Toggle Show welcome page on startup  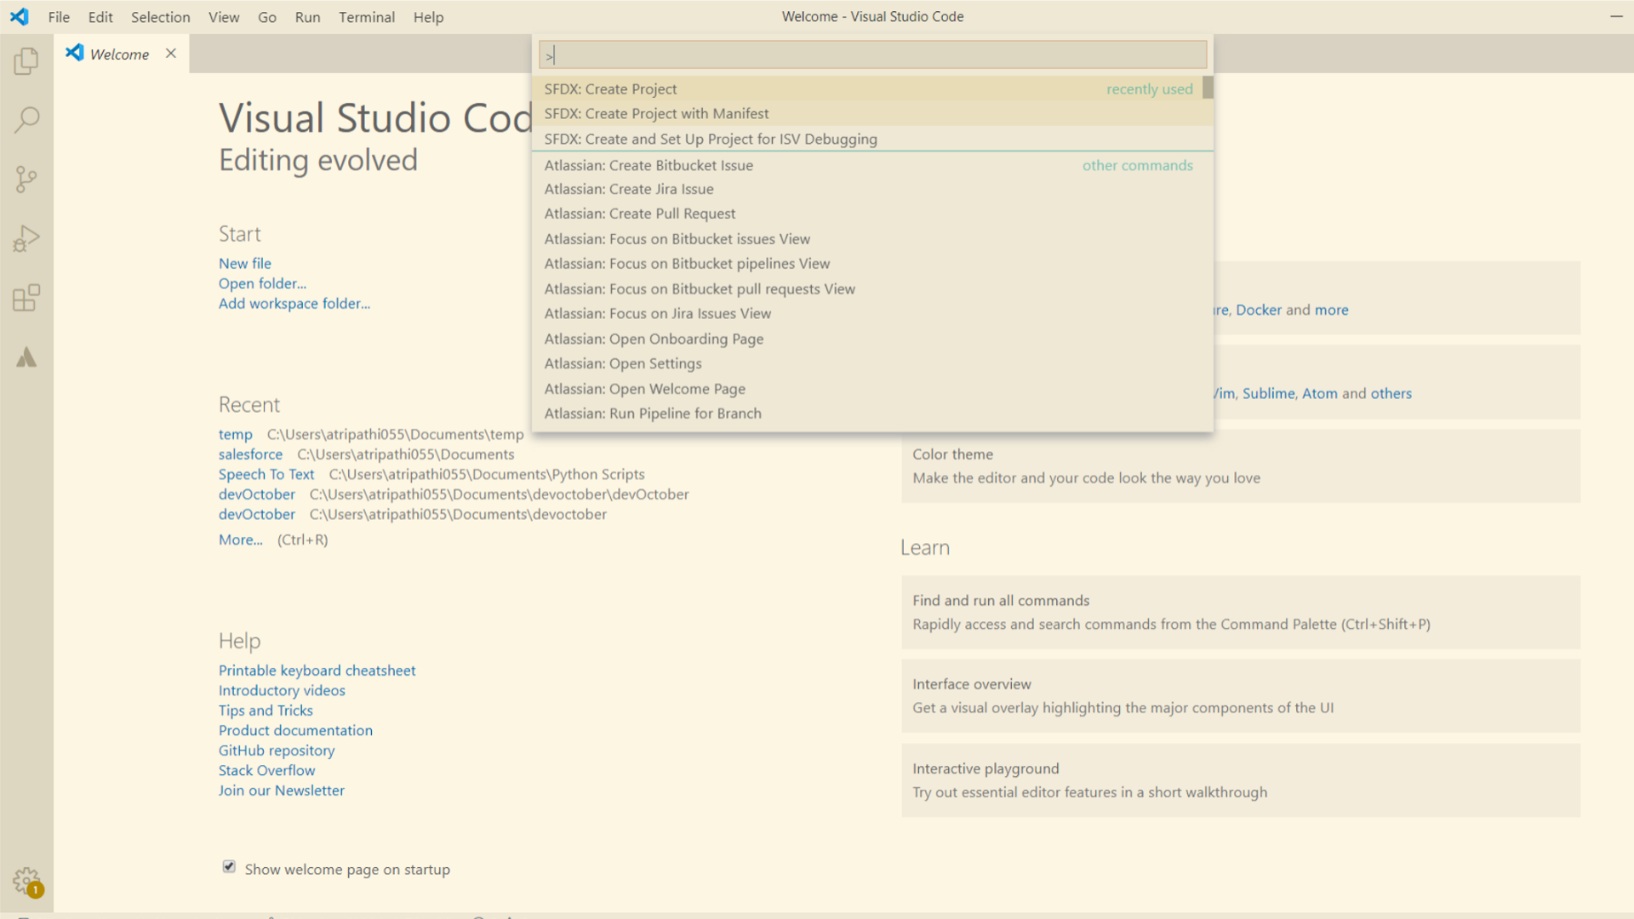(229, 867)
